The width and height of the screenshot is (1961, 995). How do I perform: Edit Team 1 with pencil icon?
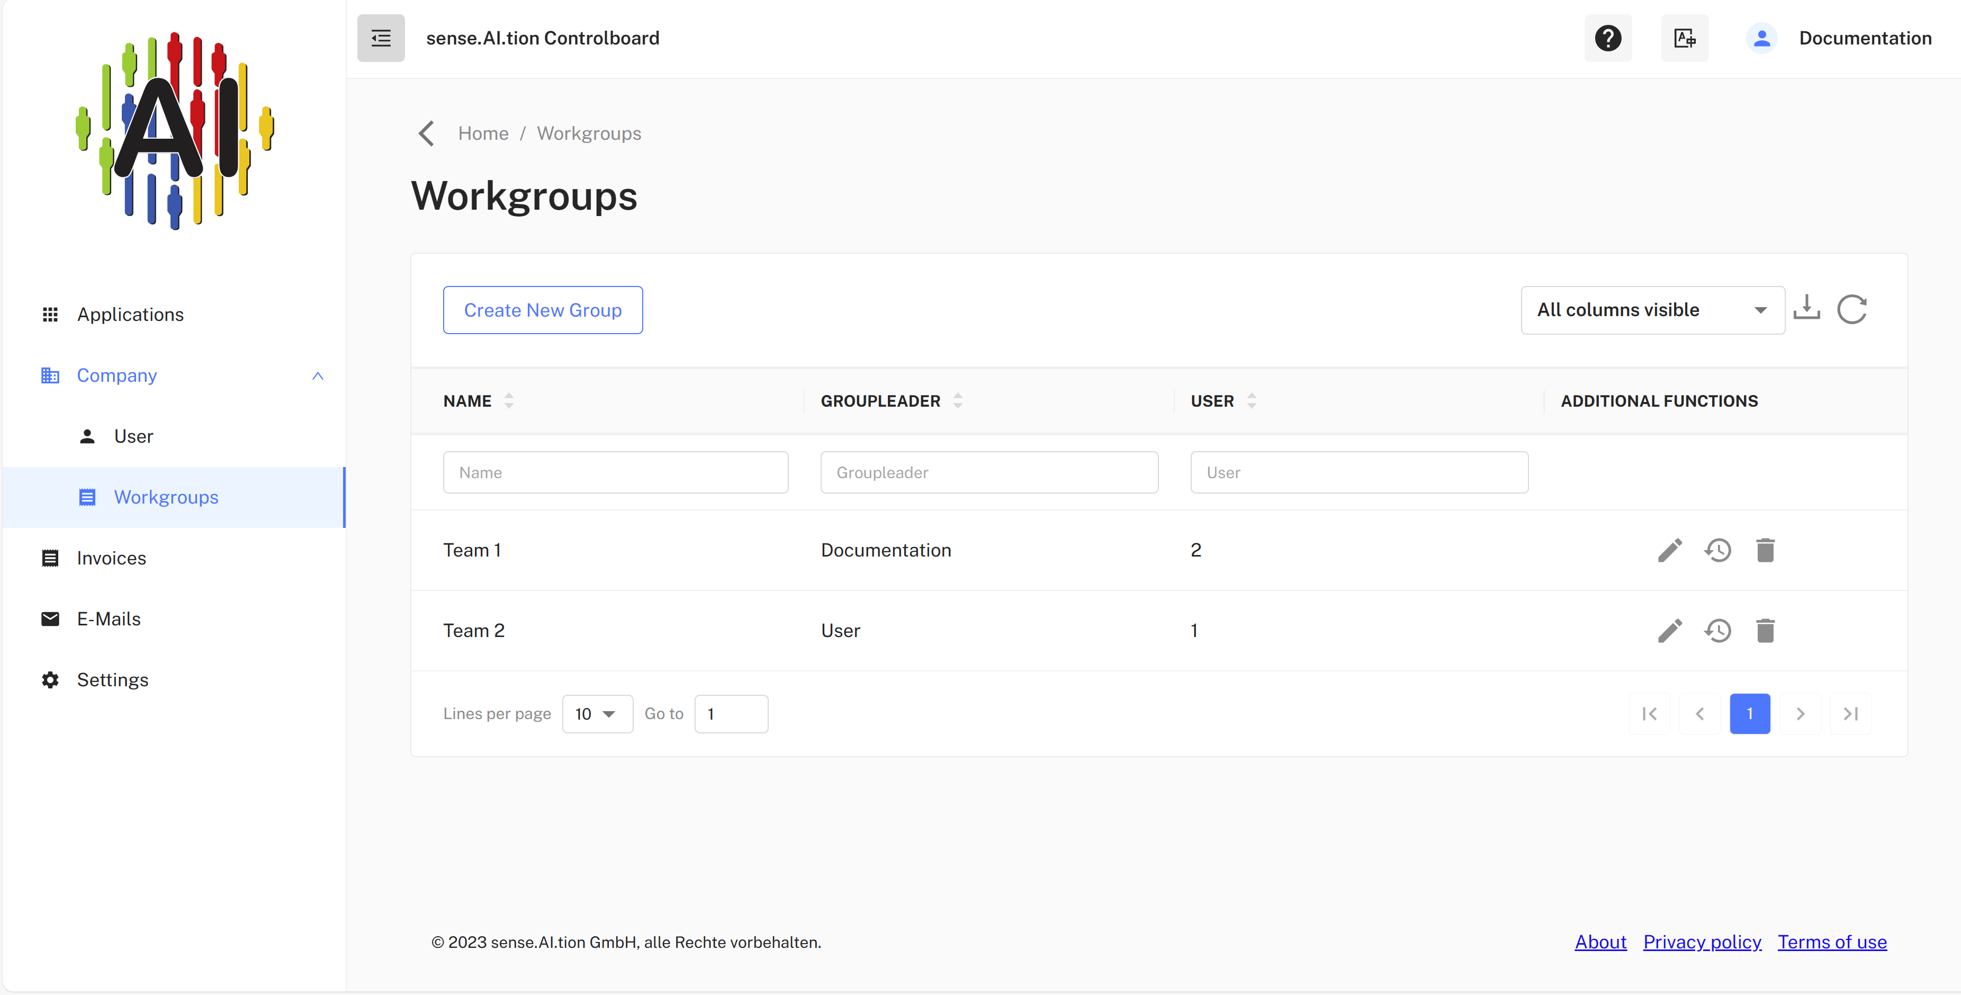[x=1669, y=550]
